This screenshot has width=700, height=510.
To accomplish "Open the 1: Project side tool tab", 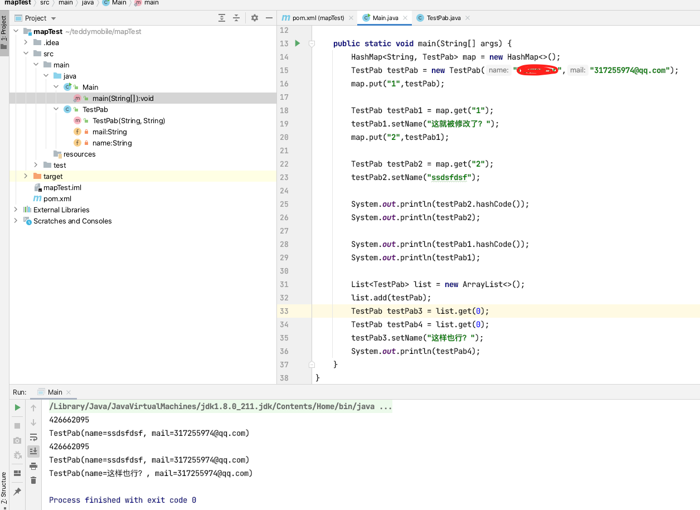I will [x=4, y=32].
